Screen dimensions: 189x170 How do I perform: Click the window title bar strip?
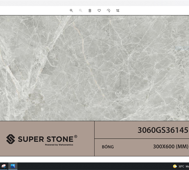point(94,3)
